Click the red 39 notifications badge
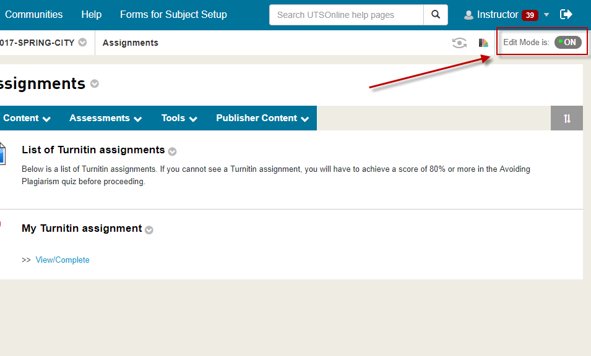 click(530, 15)
